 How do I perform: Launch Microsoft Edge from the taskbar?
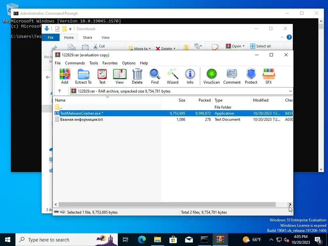pos(142,240)
